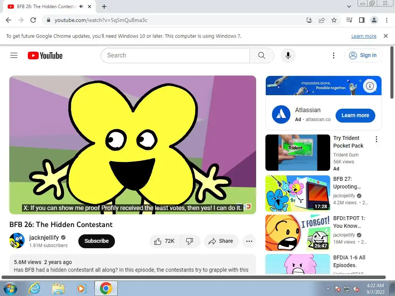The height and width of the screenshot is (296, 395).
Task: Dismiss the Chrome update notification bar
Action: point(386,36)
